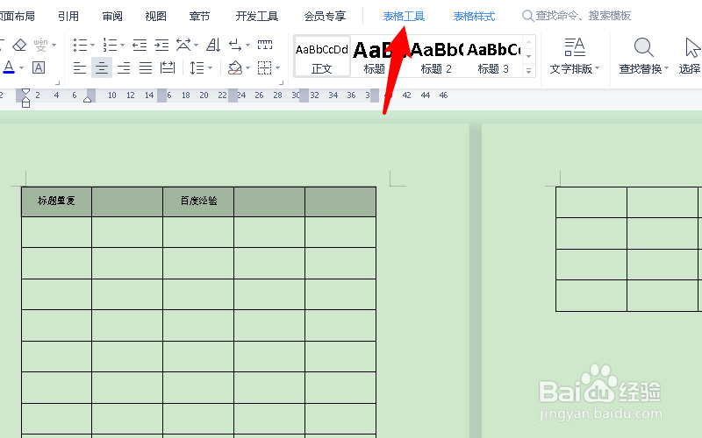Click the 选择 selection arrow tool
The height and width of the screenshot is (438, 702).
point(691,55)
